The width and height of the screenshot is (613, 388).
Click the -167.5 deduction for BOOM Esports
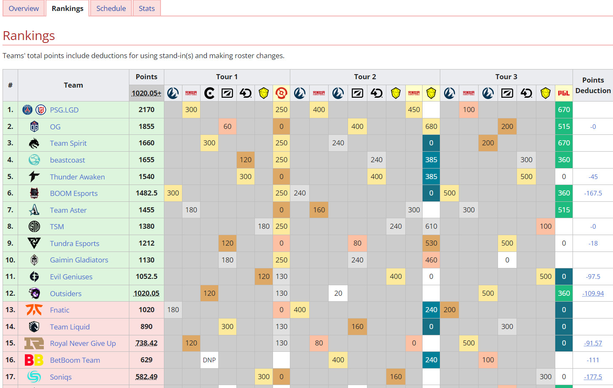[593, 193]
